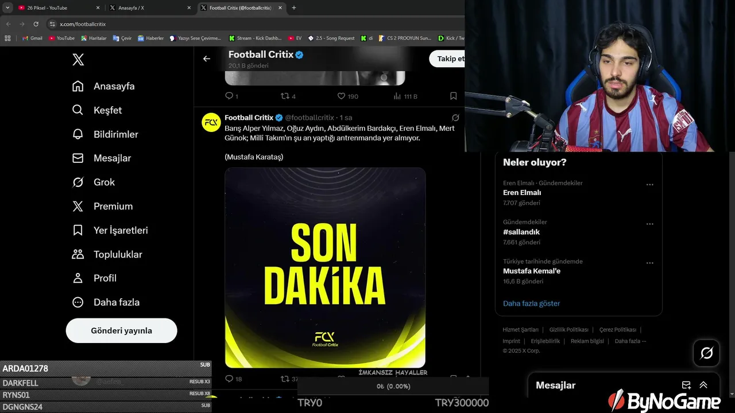Open Imprint footer link

[x=511, y=341]
